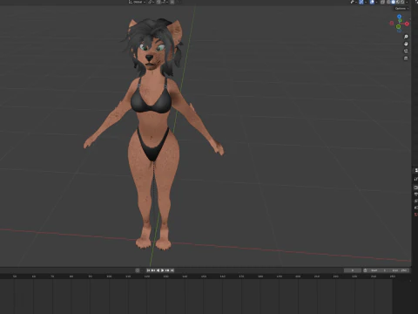Click the Start frame field
This screenshot has width=418, height=314.
[x=378, y=270]
